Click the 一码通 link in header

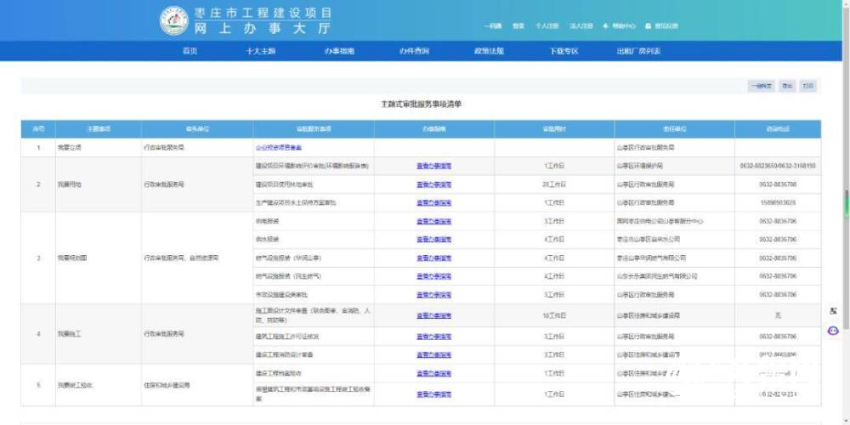(493, 25)
